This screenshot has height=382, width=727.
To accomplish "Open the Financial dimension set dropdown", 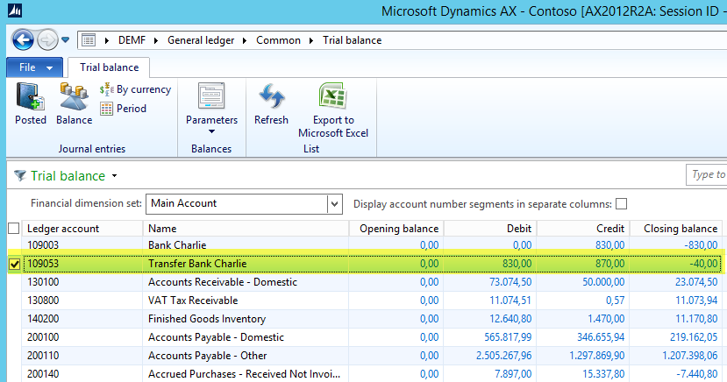I will click(x=334, y=204).
